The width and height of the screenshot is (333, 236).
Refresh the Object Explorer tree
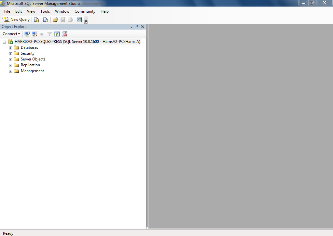click(57, 33)
